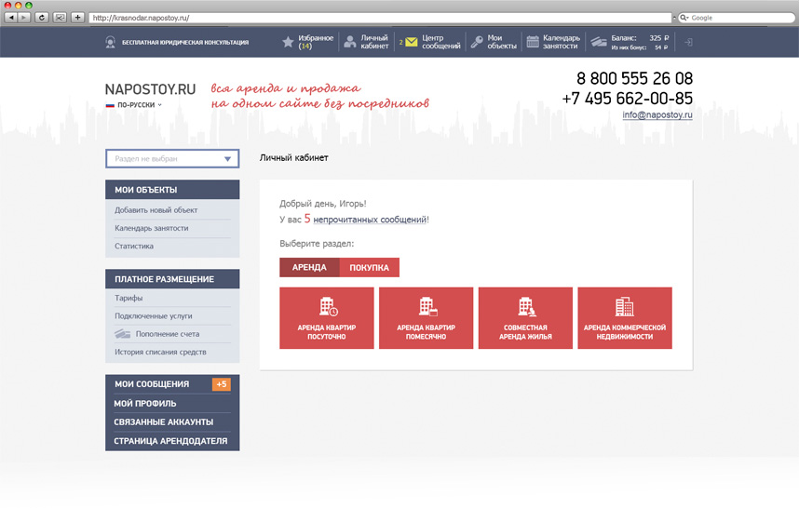799x508 pixels.
Task: Click the browser address bar
Action: tap(380, 18)
